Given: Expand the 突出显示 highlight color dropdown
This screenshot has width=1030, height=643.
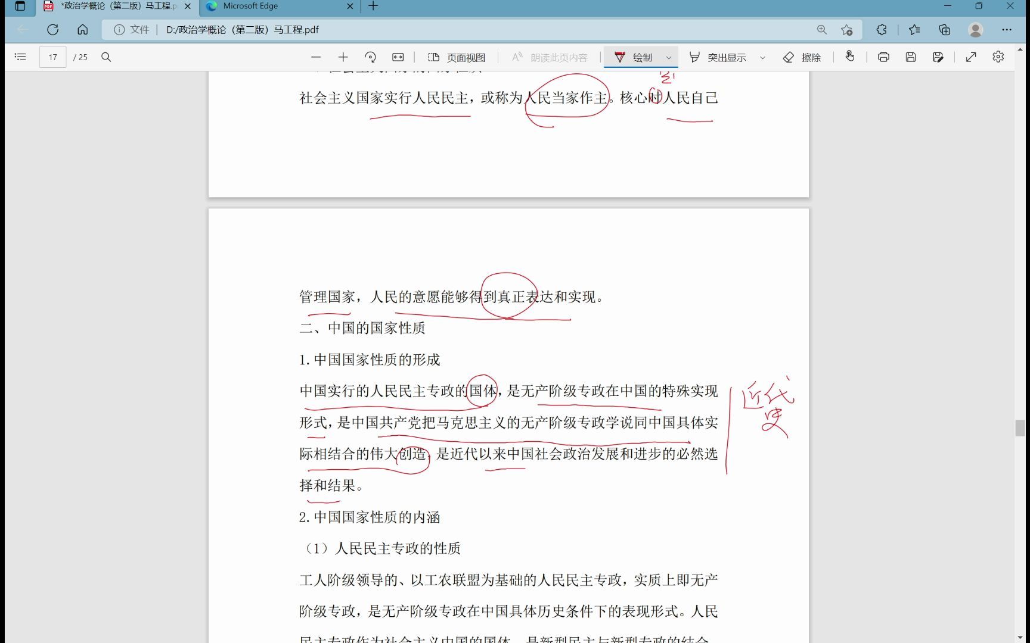Looking at the screenshot, I should [762, 58].
